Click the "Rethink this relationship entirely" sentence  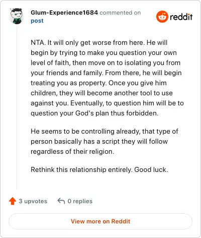coord(81,169)
